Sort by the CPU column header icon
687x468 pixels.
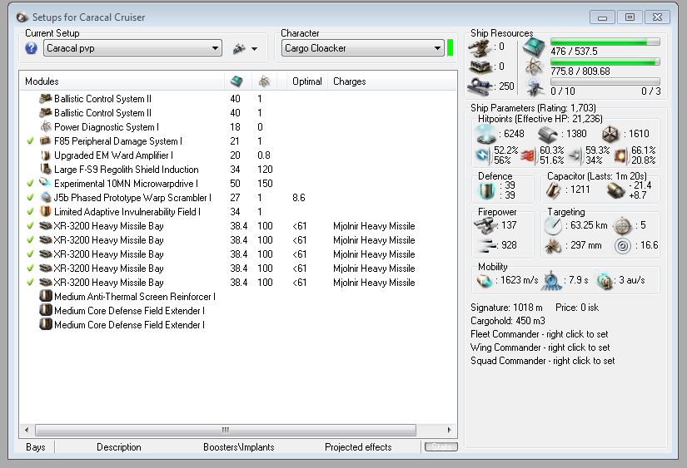(236, 81)
